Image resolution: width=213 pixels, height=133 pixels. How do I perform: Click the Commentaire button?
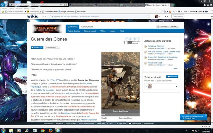(52, 48)
